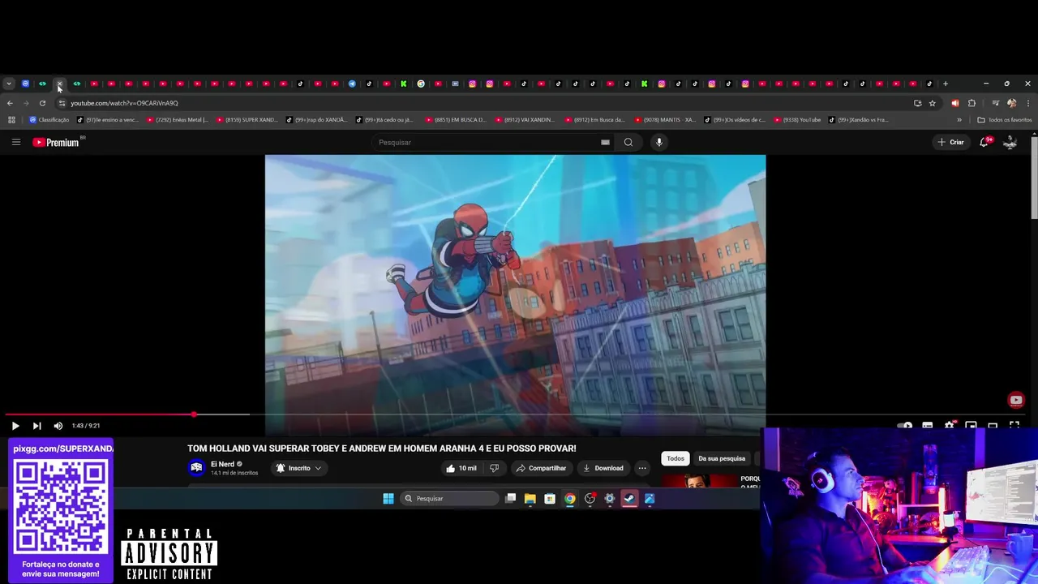Open the Chrome apps grid shortcut
The image size is (1038, 584).
tap(11, 120)
